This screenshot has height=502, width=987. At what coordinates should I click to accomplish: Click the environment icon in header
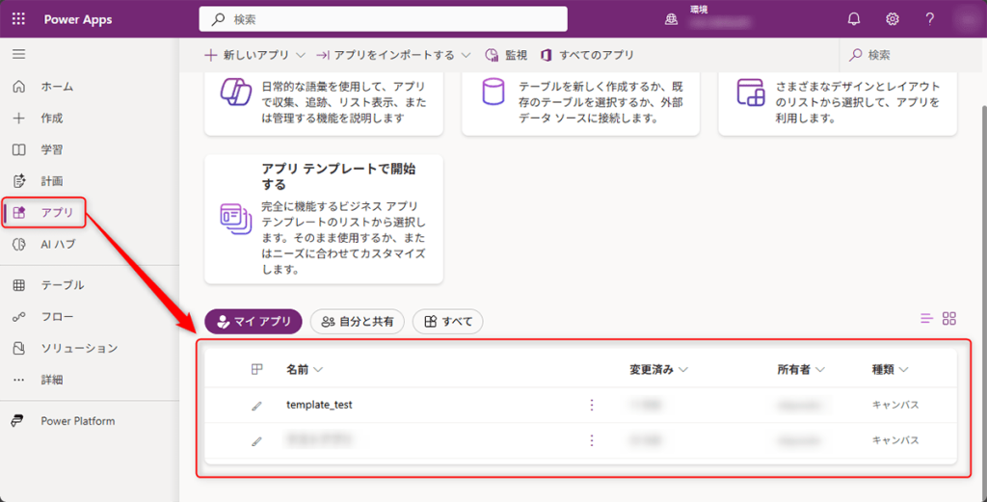(672, 19)
